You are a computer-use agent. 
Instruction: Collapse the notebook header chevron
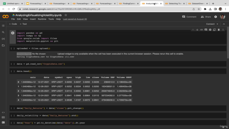[224, 24]
